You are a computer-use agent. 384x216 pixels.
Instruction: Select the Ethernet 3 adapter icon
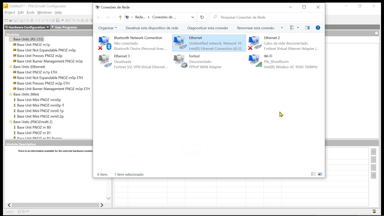pyautogui.click(x=105, y=61)
